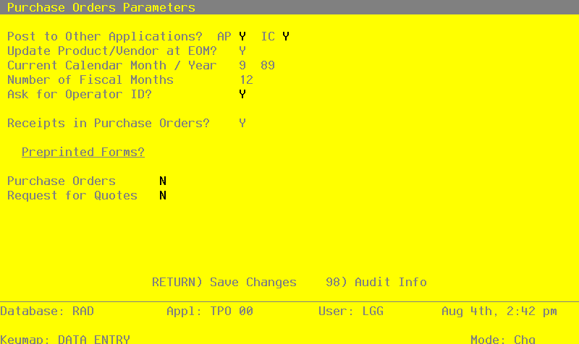The image size is (579, 344).
Task: Select the Purchase Orders preprinted forms value N
Action: tap(162, 181)
